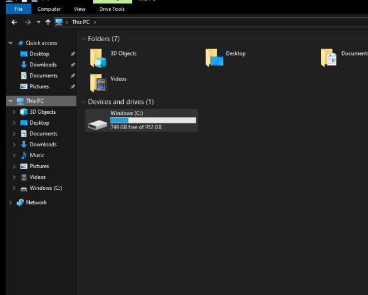Go back using the back arrow
The height and width of the screenshot is (295, 368).
14,22
